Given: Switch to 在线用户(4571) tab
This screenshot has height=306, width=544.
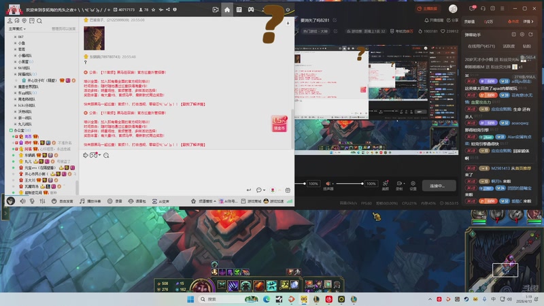Looking at the screenshot, I should (x=481, y=46).
